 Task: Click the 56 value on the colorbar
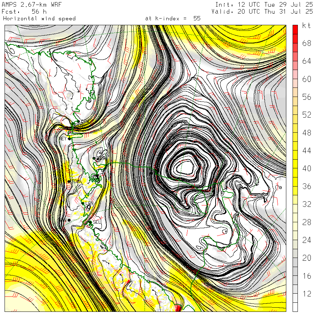pos(307,97)
